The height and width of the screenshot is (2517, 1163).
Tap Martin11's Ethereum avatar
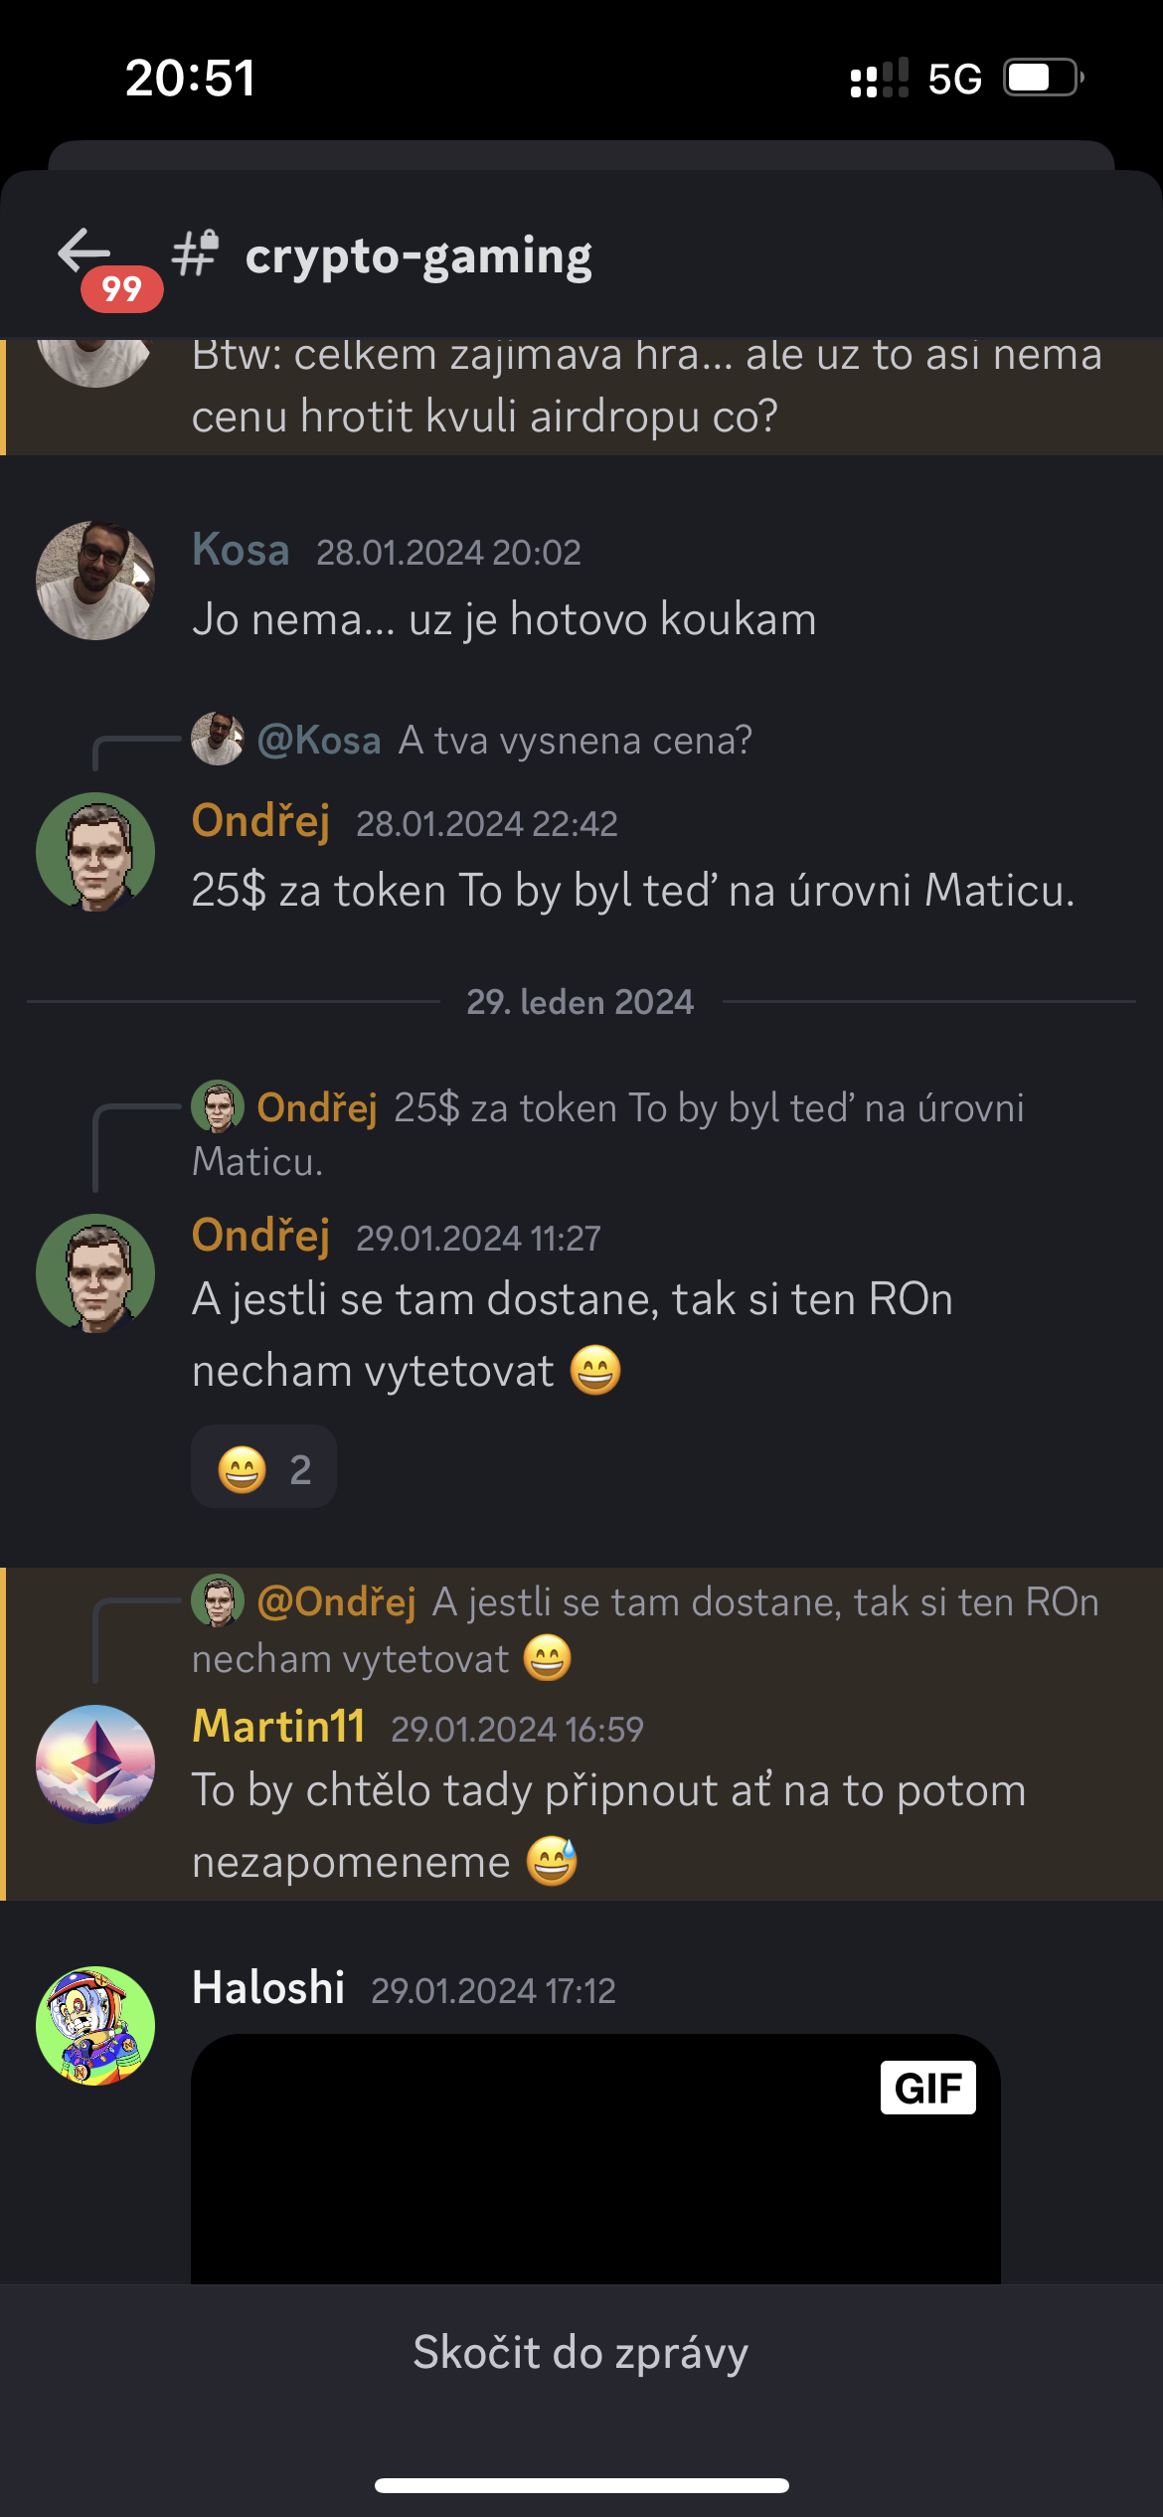[x=95, y=1763]
